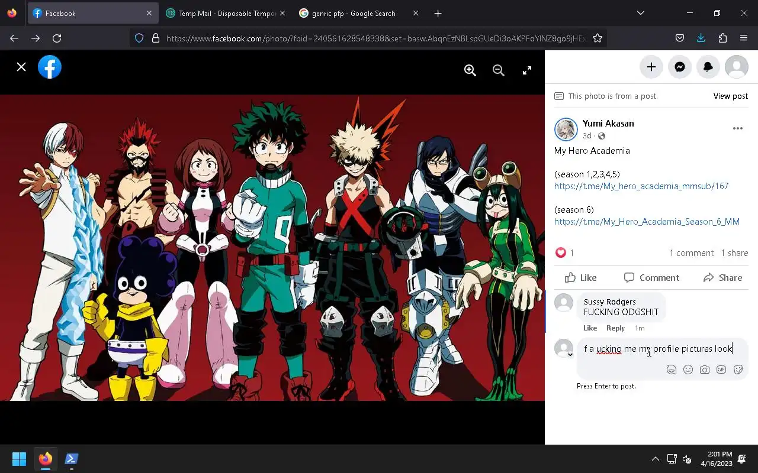Click the post's 3d timestamp

[587, 136]
